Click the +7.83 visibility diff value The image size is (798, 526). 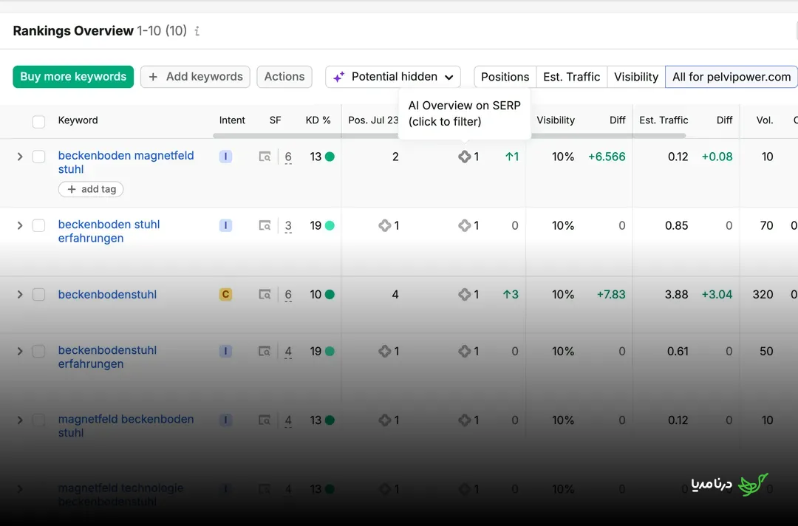(611, 295)
